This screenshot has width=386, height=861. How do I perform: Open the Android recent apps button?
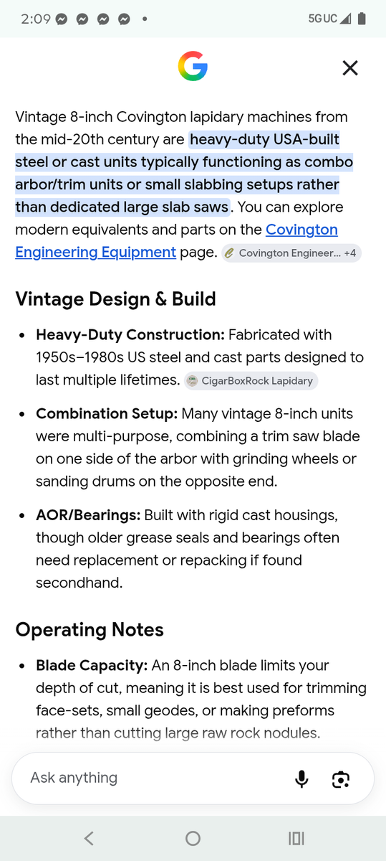(296, 838)
